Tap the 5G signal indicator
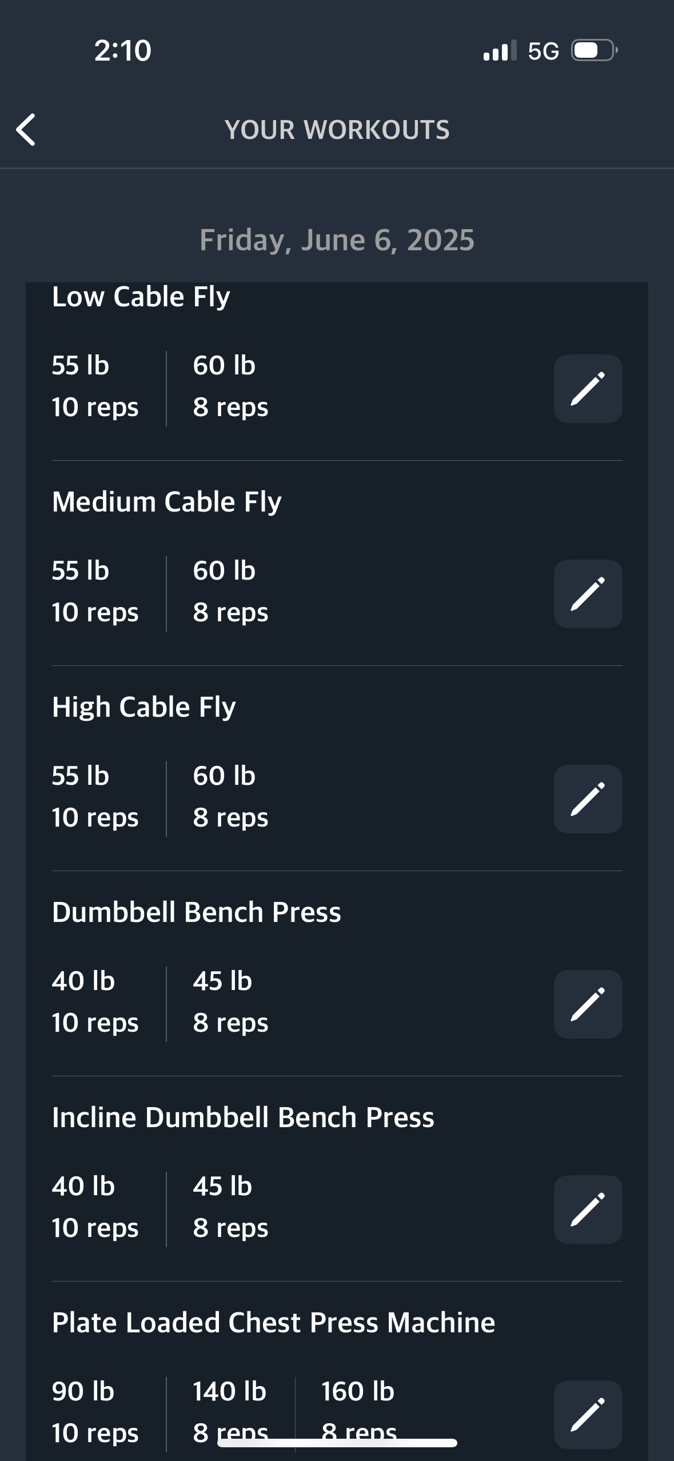 coord(543,51)
